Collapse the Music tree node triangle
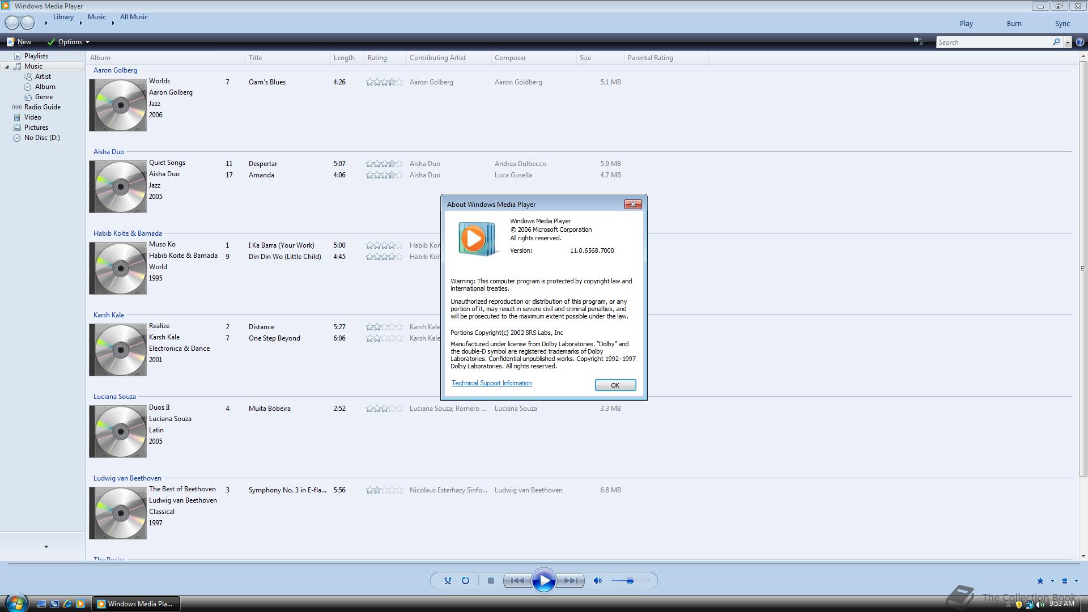 pos(7,67)
